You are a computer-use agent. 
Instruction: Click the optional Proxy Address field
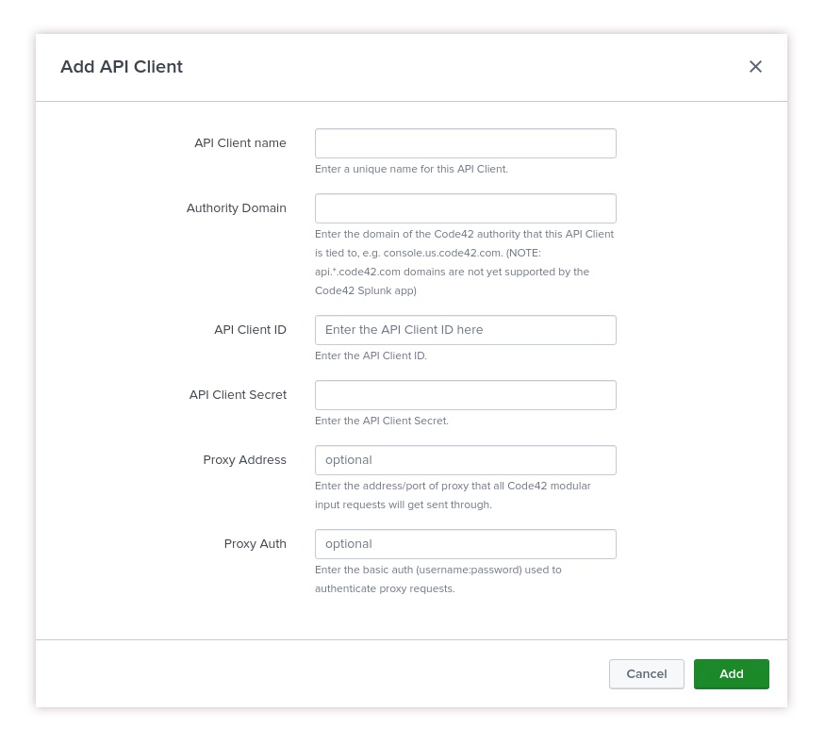coord(466,460)
